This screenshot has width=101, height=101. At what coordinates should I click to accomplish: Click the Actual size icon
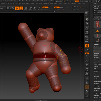pyautogui.click(x=87, y=28)
